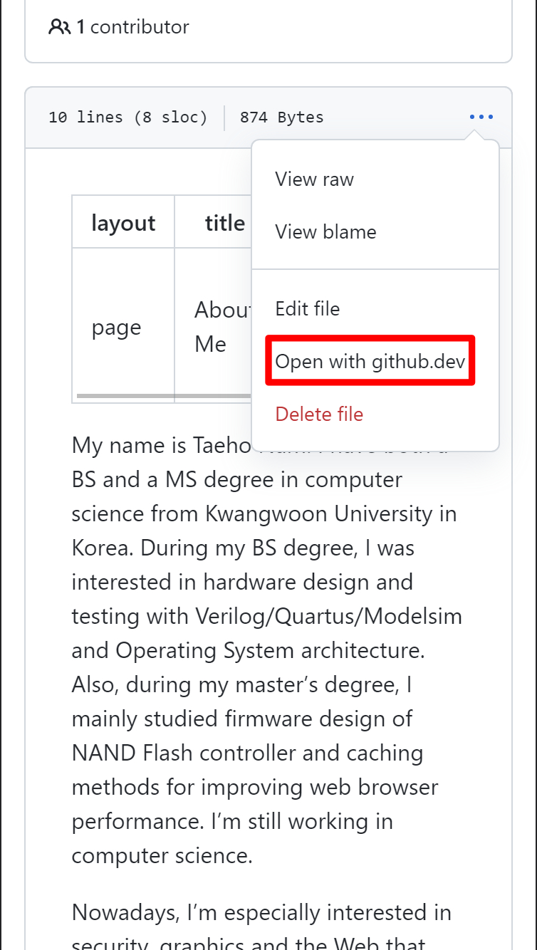Image resolution: width=537 pixels, height=950 pixels.
Task: Click the red "Delete file" option
Action: coord(318,414)
